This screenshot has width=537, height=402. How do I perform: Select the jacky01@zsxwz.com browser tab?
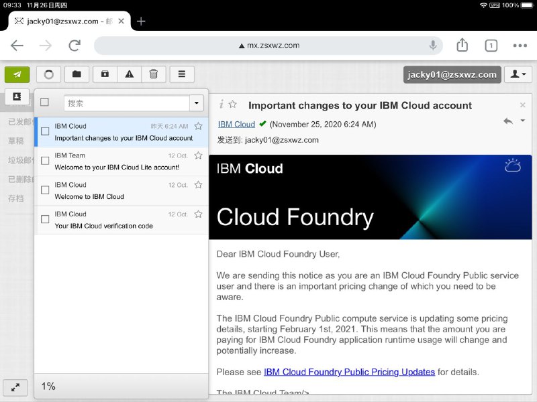pyautogui.click(x=68, y=21)
